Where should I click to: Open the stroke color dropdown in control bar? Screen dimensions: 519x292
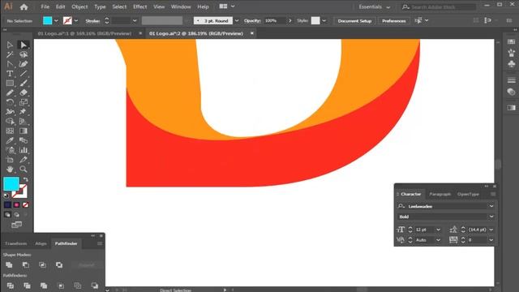(x=76, y=20)
